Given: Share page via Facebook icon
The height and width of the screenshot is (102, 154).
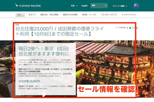Looking at the screenshot, I should point(127,28).
